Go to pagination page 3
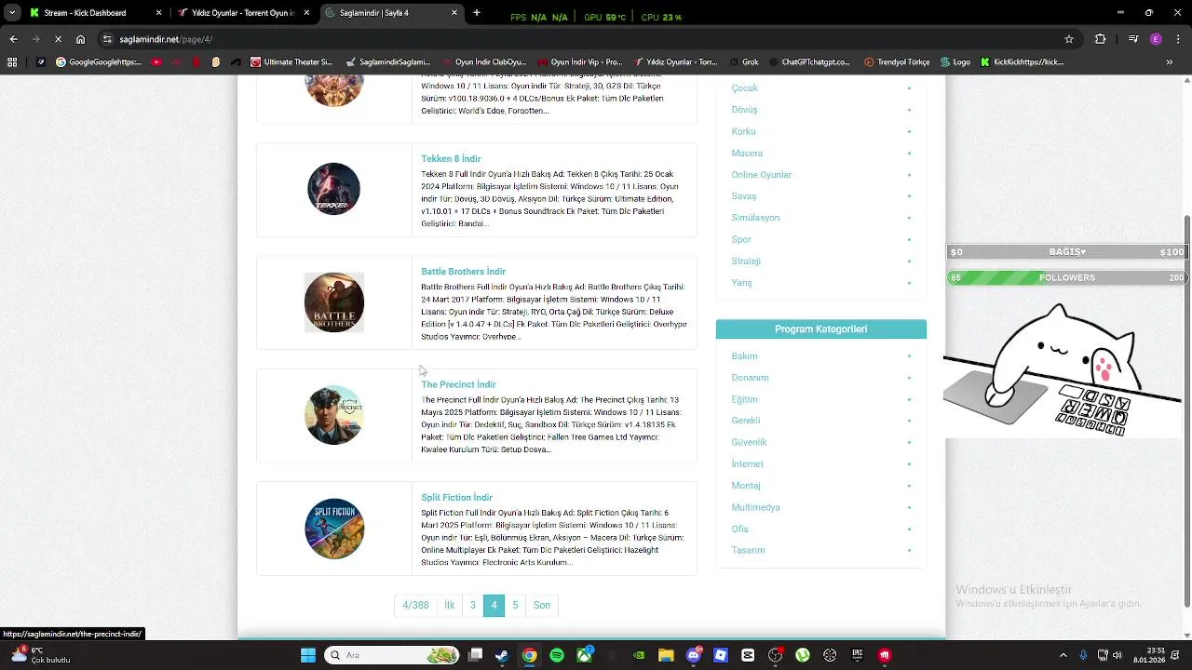Image resolution: width=1192 pixels, height=670 pixels. (472, 605)
